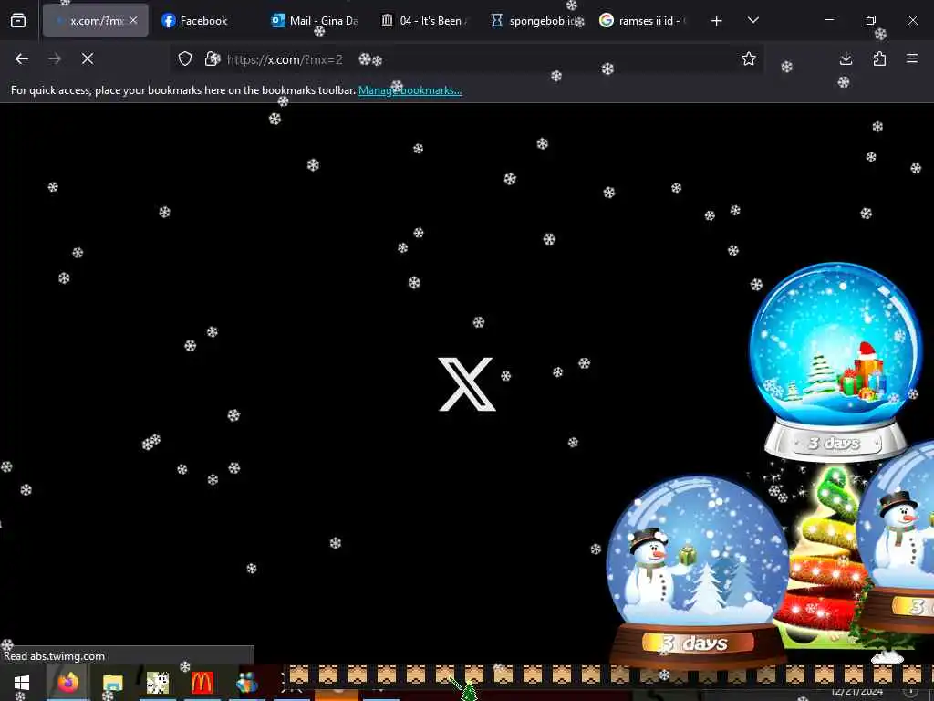Stop loading the x.com page
The image size is (934, 701).
88,58
